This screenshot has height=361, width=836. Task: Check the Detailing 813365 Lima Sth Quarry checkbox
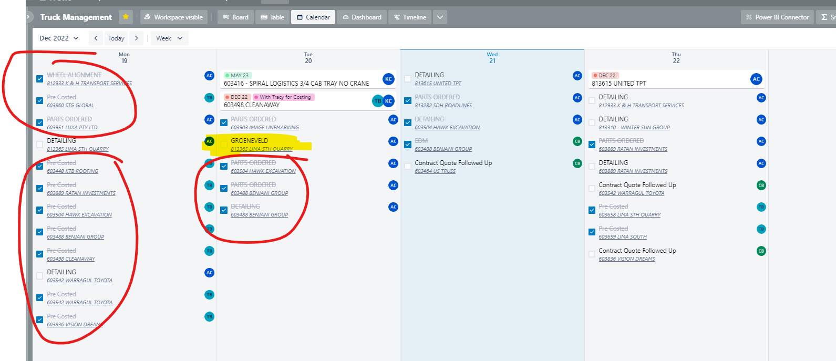40,145
